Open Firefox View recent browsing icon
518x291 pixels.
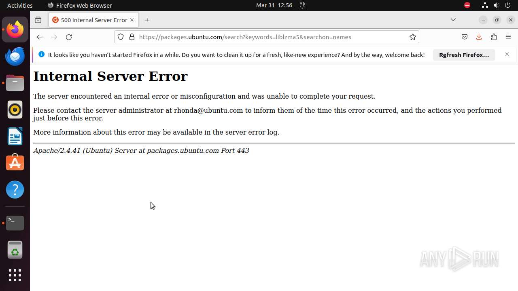pyautogui.click(x=38, y=20)
